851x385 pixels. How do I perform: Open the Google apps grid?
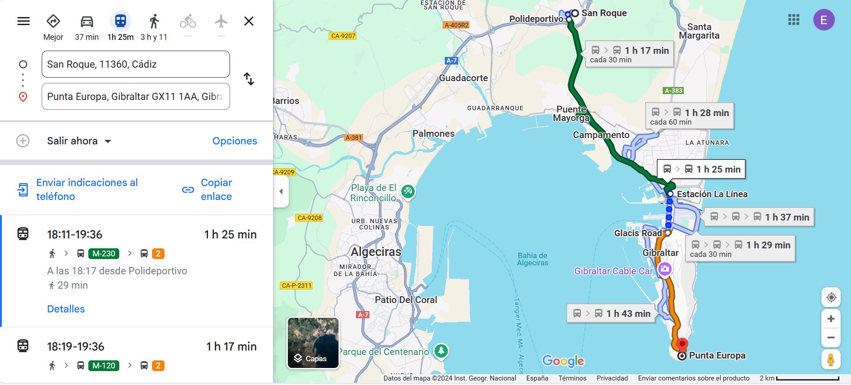[794, 20]
